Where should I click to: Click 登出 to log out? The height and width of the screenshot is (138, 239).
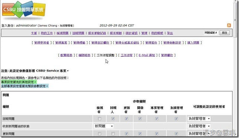[170, 33]
